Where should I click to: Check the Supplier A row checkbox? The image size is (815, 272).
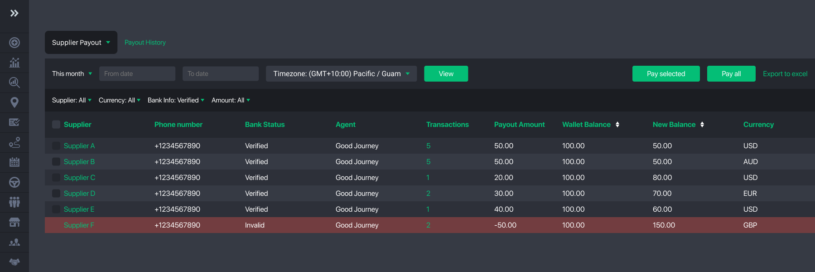point(56,146)
